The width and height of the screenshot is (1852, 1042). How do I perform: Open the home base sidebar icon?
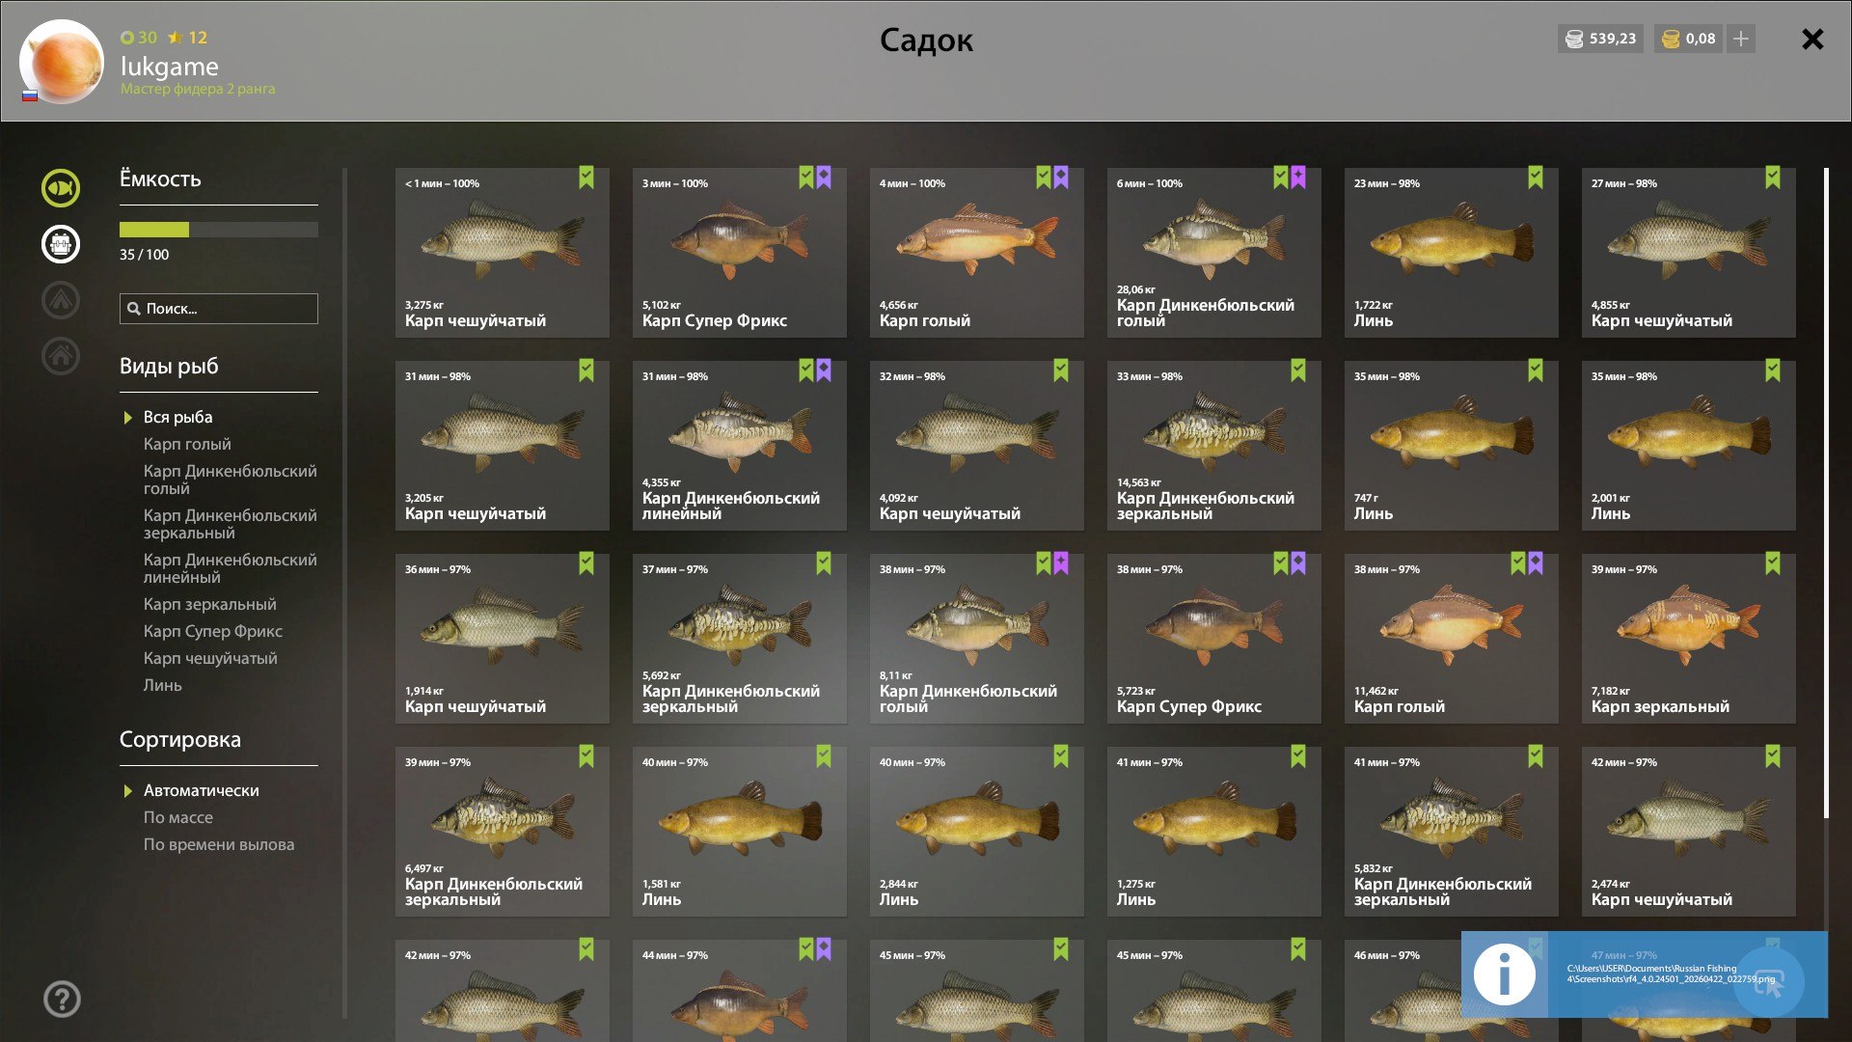tap(61, 356)
